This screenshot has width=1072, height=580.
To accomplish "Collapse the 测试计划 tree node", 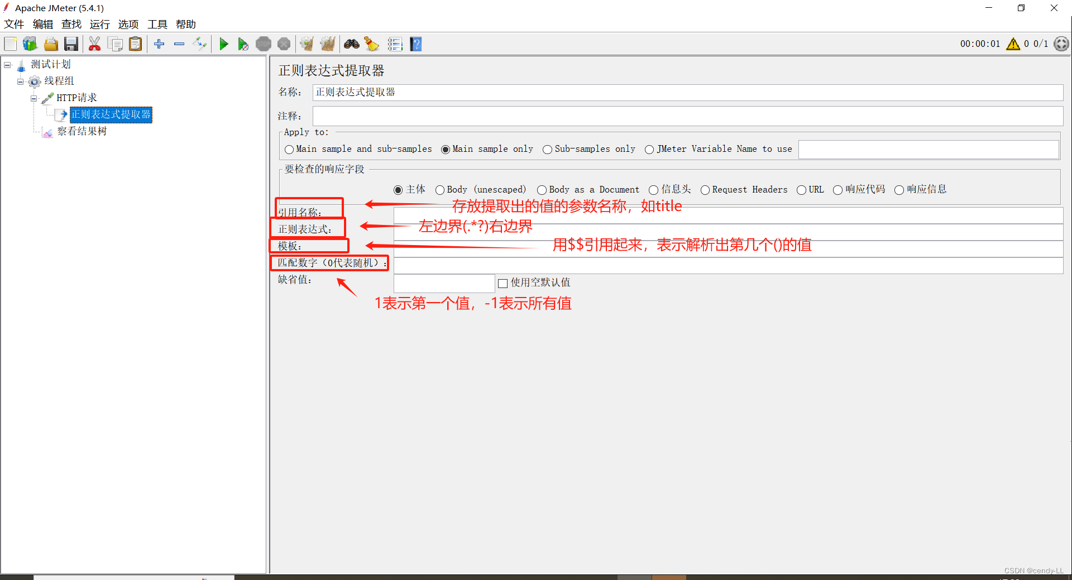I will 7,65.
